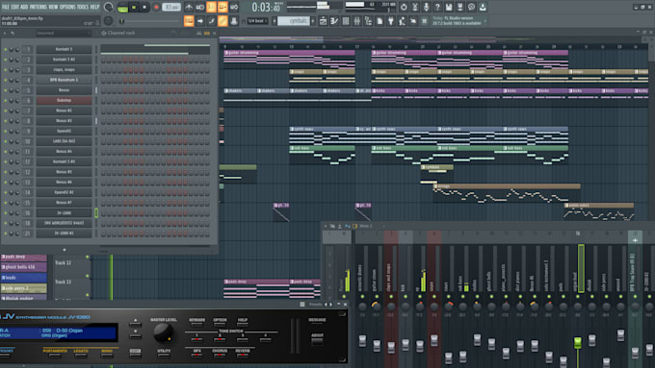The image size is (655, 368).
Task: Open the Presets dropdown of JV-1080 wrapper
Action: (x=315, y=305)
